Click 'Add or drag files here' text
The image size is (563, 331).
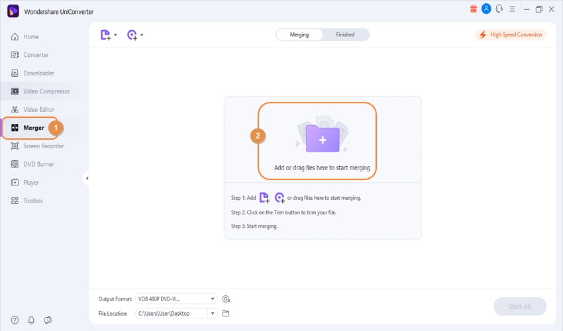(x=322, y=167)
